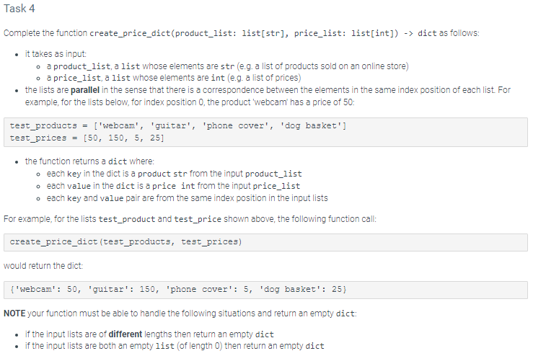This screenshot has width=546, height=356.
Task: Click the 'would return the dict:' text
Action: pyautogui.click(x=43, y=266)
